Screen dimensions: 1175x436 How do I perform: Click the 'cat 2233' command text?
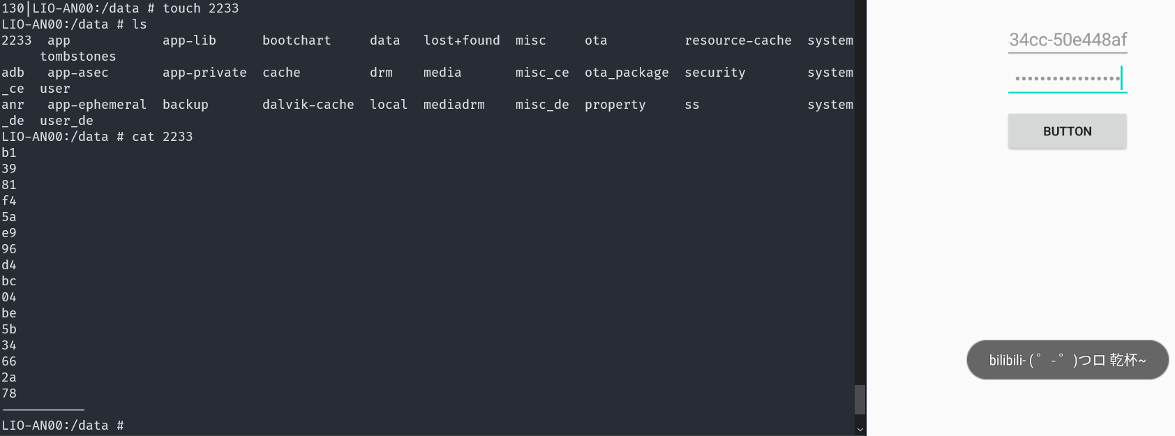pyautogui.click(x=162, y=137)
